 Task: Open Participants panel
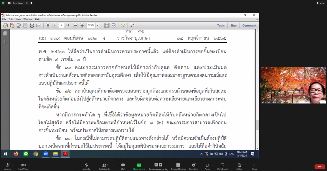(x=104, y=166)
